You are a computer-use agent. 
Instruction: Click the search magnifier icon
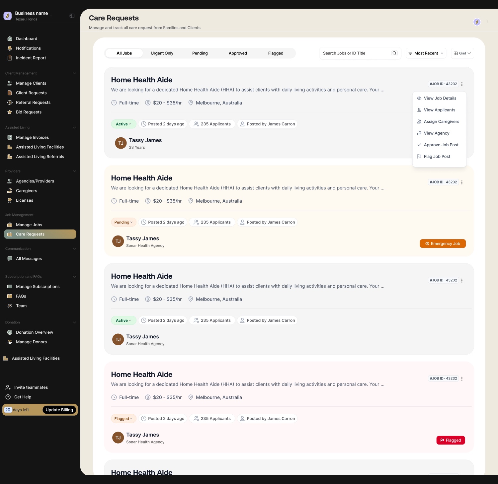[394, 53]
